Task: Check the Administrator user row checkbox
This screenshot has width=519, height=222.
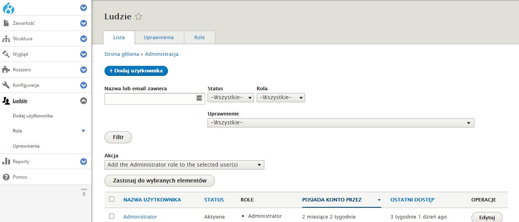Action: coord(112,216)
